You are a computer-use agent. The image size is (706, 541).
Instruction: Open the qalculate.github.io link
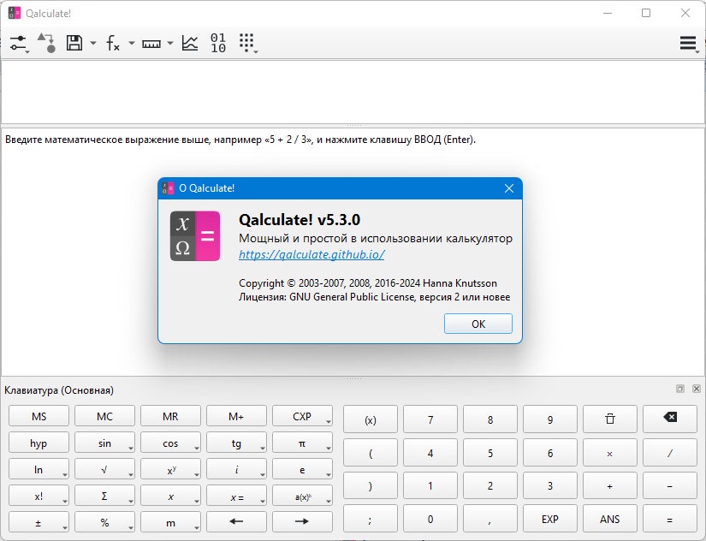click(x=311, y=254)
